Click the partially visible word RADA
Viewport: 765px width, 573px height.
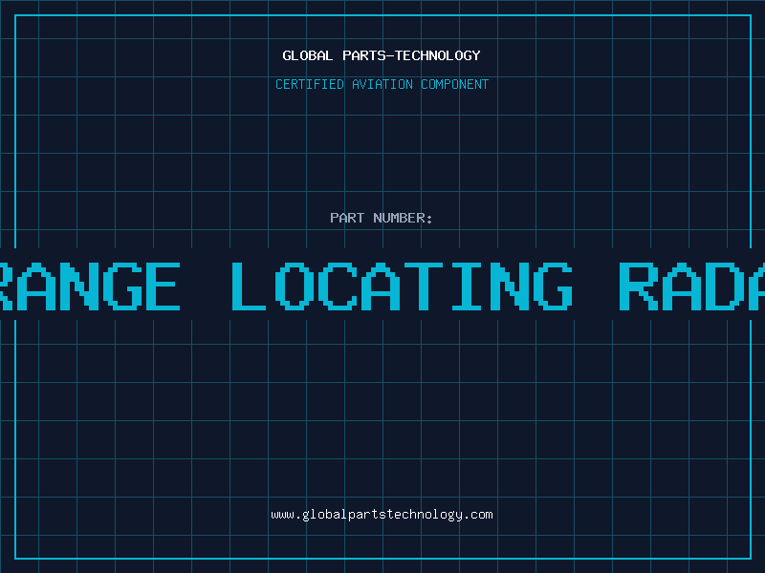click(x=690, y=285)
